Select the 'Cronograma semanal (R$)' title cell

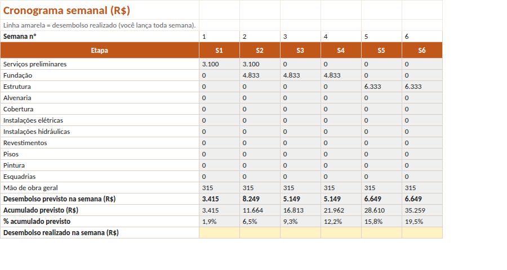click(100, 10)
